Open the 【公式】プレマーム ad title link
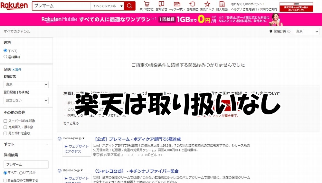 (x=137, y=139)
